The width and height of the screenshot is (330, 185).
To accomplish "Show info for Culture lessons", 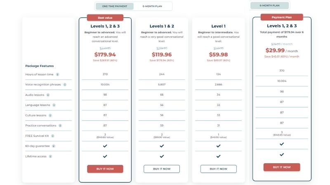I will (50, 116).
